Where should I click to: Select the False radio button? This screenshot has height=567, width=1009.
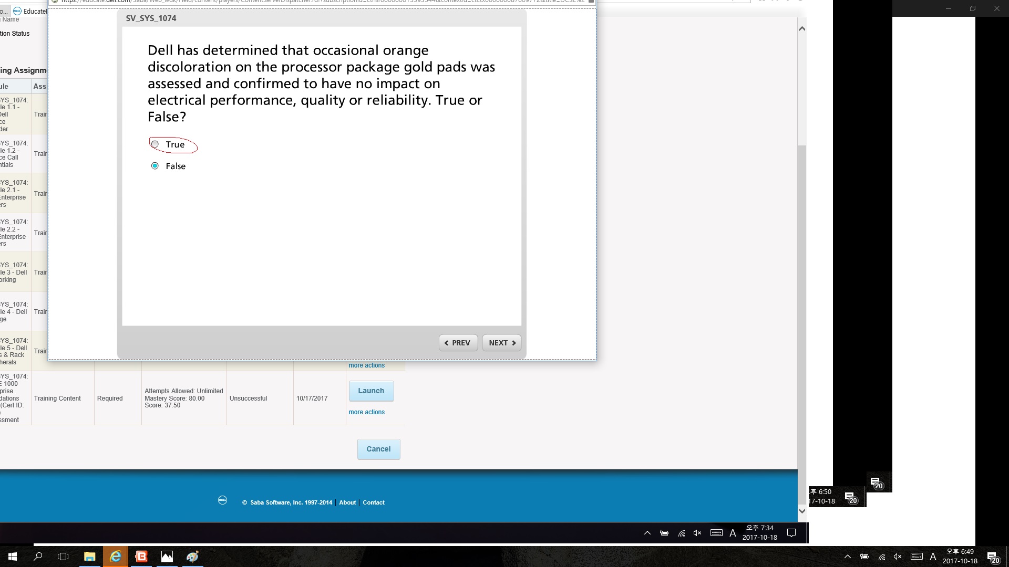[155, 166]
